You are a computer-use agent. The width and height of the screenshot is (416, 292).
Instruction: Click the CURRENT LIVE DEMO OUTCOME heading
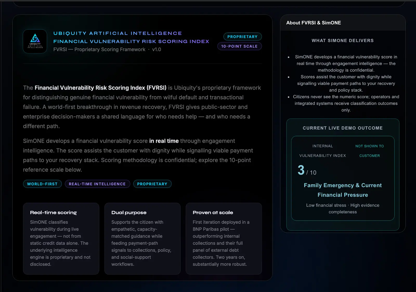343,128
